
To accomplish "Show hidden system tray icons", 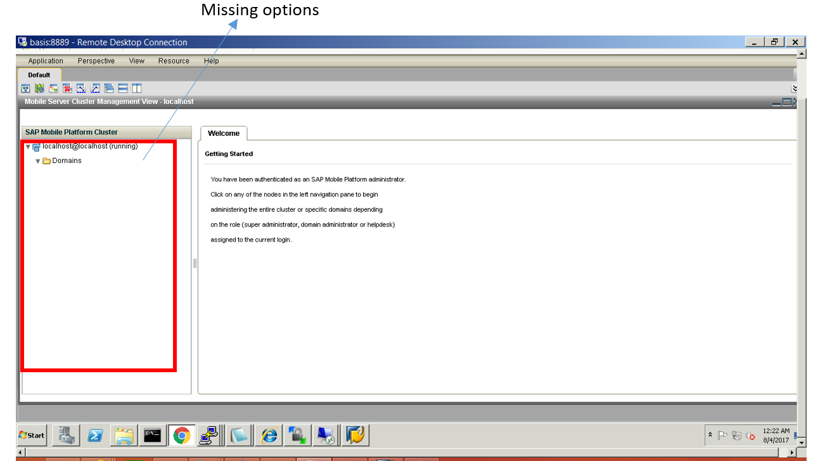I will pyautogui.click(x=711, y=435).
